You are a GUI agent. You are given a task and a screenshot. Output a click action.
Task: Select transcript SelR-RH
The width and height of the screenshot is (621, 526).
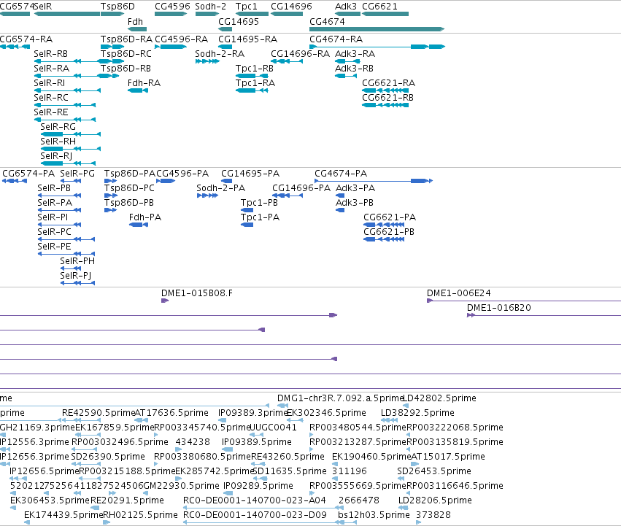pos(71,149)
